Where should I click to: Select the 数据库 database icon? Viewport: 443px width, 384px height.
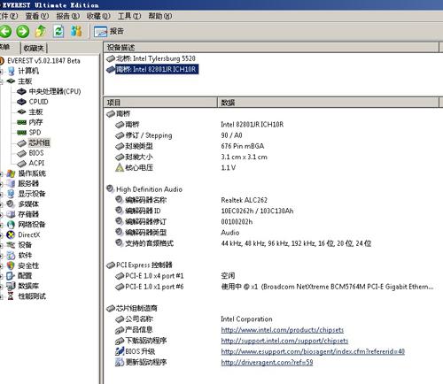[x=12, y=286]
